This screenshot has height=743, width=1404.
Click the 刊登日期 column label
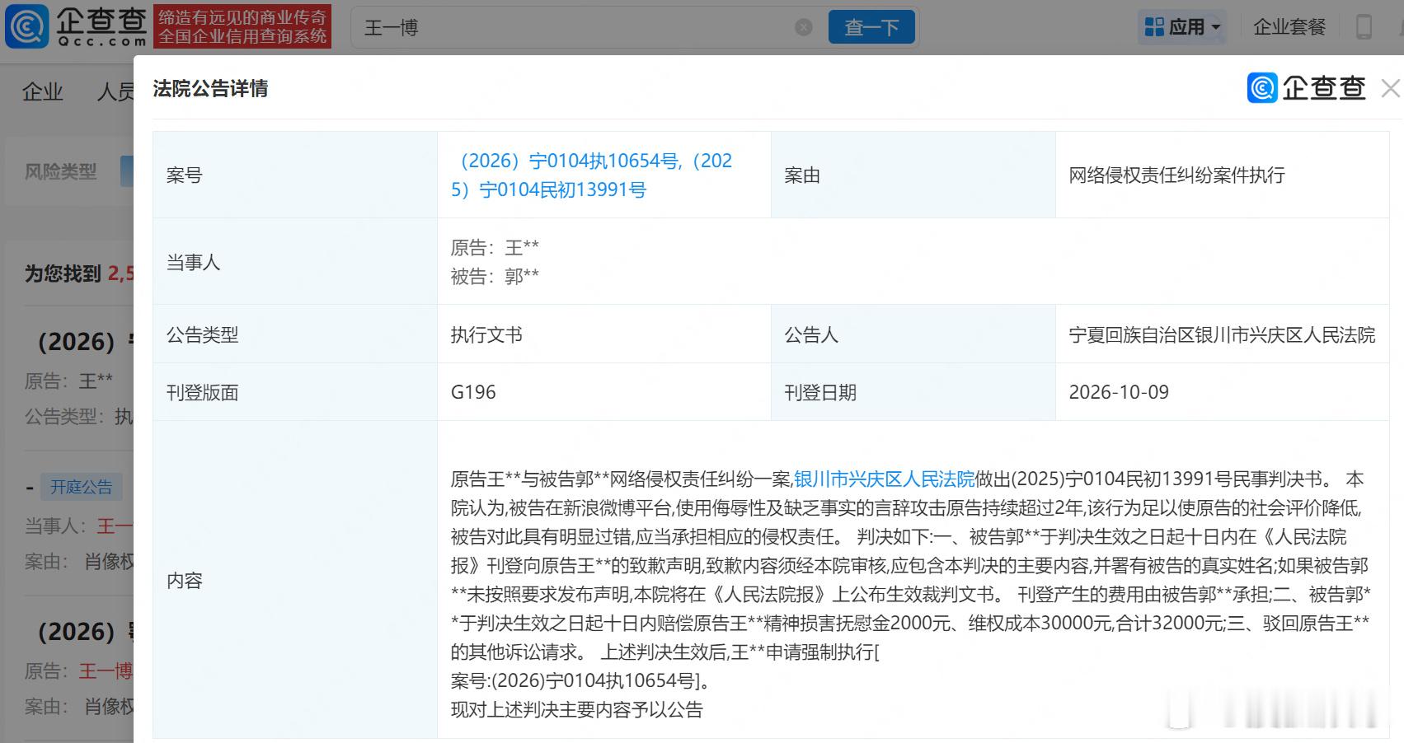(x=820, y=392)
